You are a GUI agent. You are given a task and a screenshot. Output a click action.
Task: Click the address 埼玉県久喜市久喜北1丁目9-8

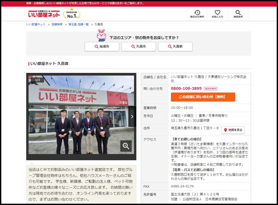[195, 128]
